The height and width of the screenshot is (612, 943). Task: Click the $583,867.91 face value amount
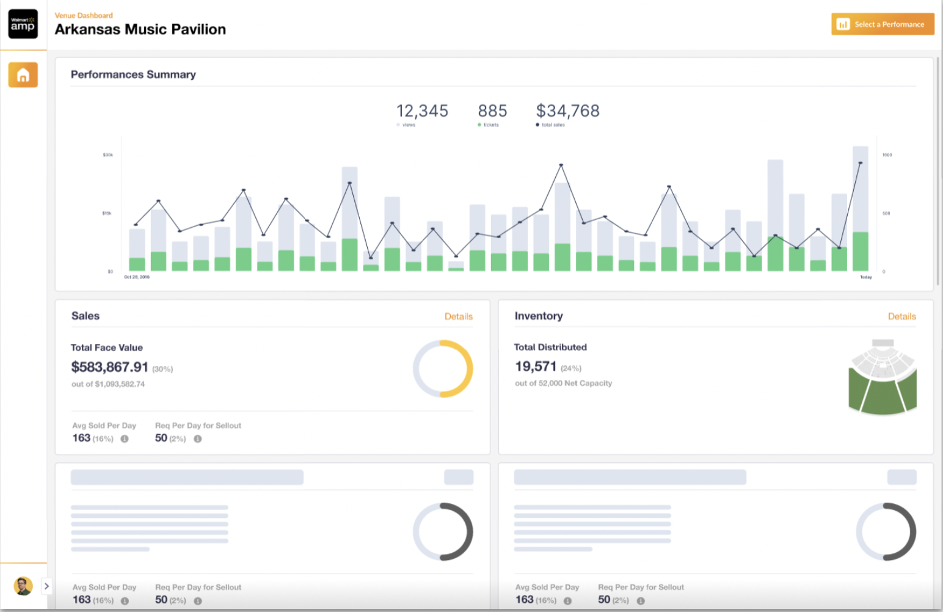109,367
